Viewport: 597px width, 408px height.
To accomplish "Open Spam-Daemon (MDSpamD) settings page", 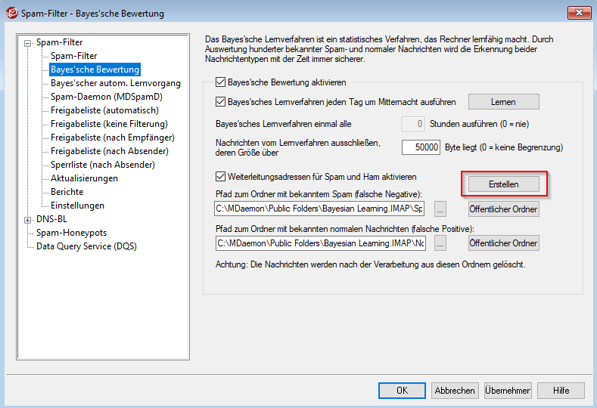I will tap(106, 97).
